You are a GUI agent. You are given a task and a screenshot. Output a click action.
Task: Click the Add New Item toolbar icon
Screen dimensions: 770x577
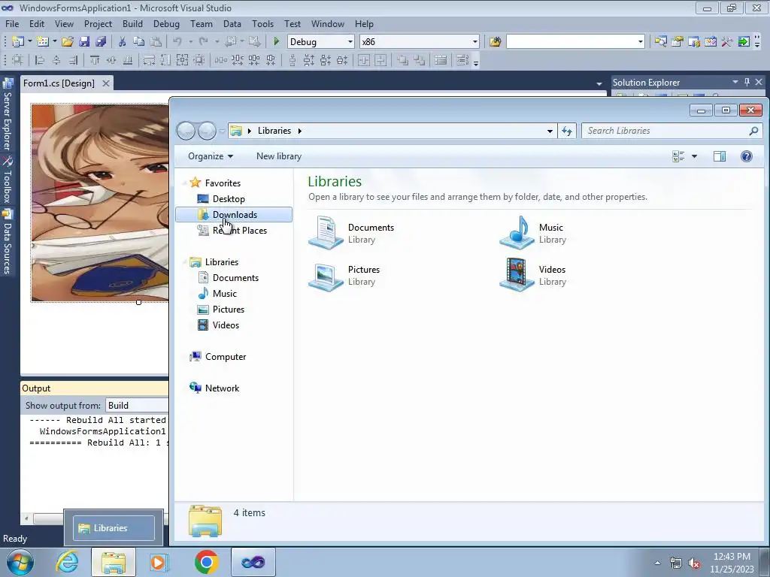tap(43, 42)
